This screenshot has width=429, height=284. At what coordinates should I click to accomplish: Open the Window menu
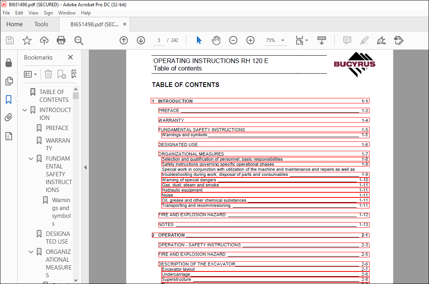tap(67, 13)
